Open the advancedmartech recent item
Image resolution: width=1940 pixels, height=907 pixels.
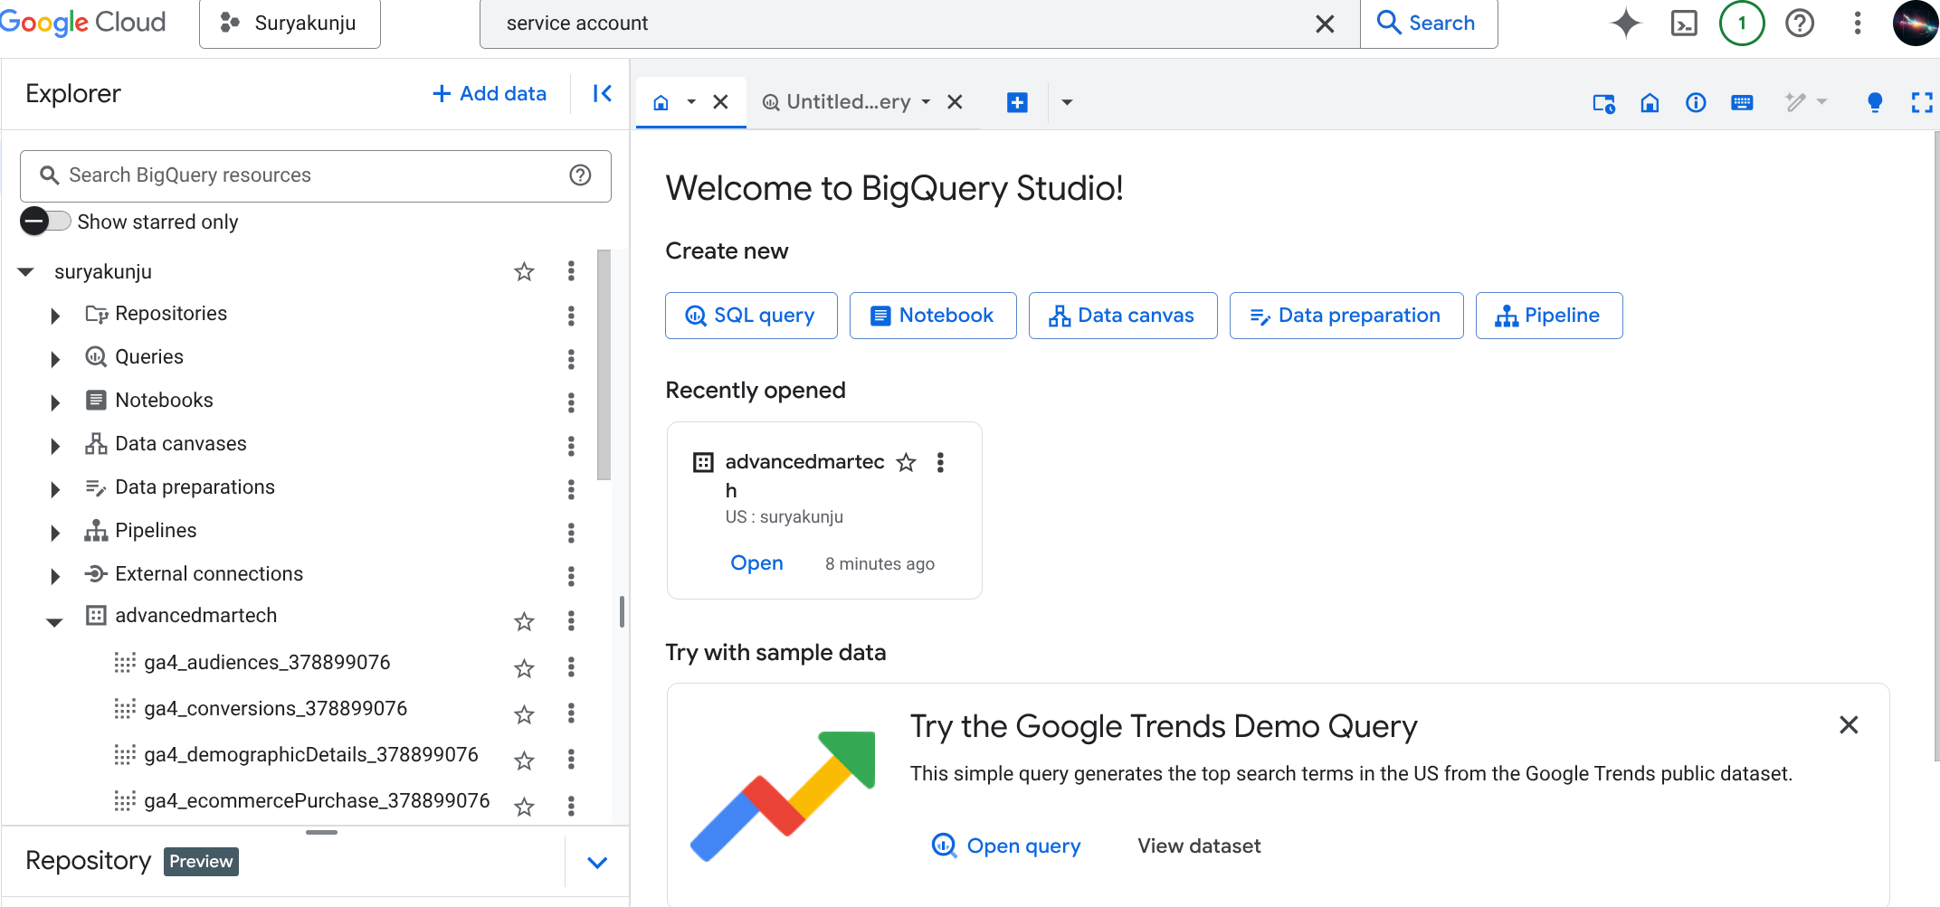click(x=756, y=563)
